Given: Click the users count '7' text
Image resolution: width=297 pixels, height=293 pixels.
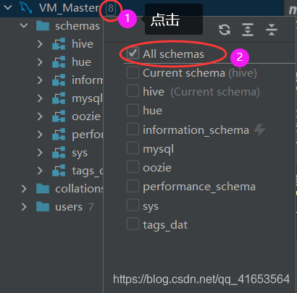Looking at the screenshot, I should coord(91,207).
